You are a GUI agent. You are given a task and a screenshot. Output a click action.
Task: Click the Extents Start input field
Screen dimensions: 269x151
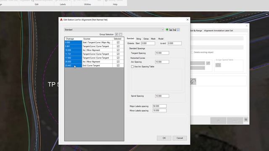148,43
